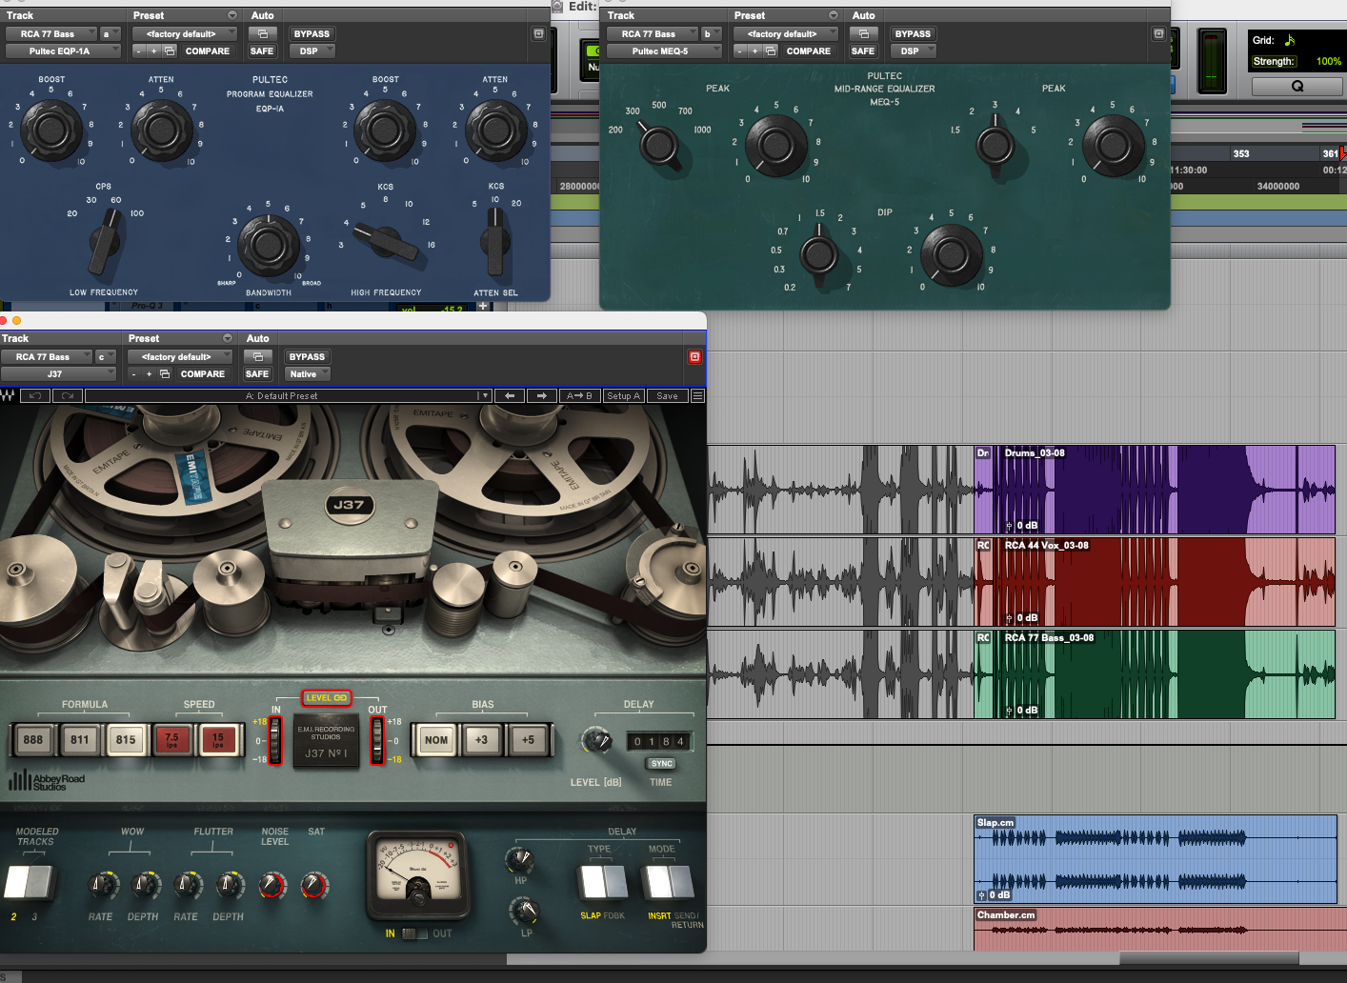The width and height of the screenshot is (1347, 983).
Task: Select tape formula 815
Action: click(x=126, y=739)
